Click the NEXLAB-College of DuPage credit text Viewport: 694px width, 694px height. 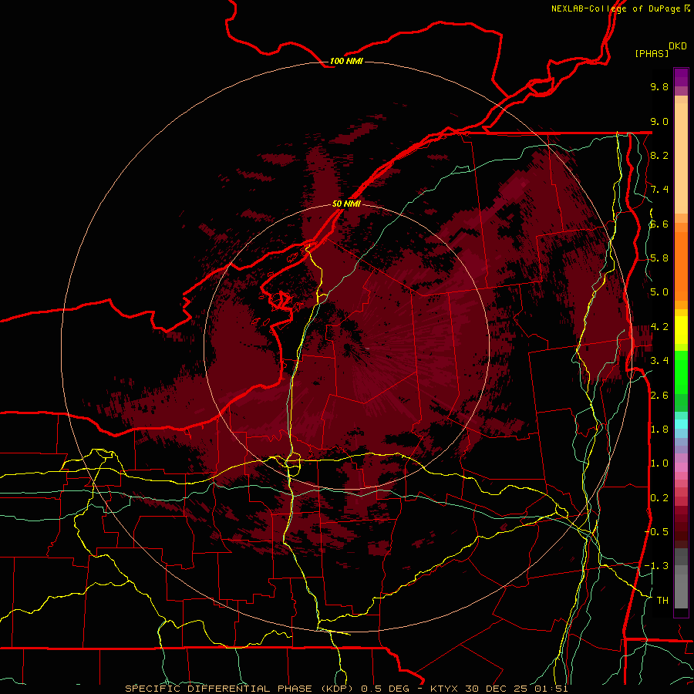pos(616,8)
